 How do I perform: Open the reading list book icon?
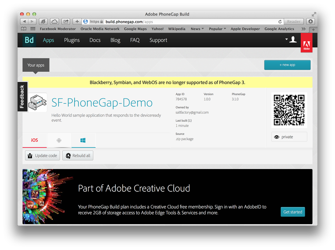tap(24, 29)
